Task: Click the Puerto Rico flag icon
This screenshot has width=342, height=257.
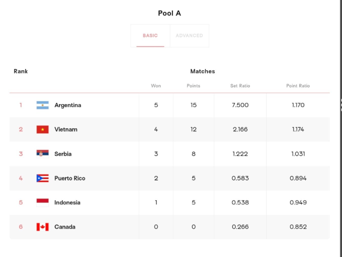Action: click(x=42, y=178)
